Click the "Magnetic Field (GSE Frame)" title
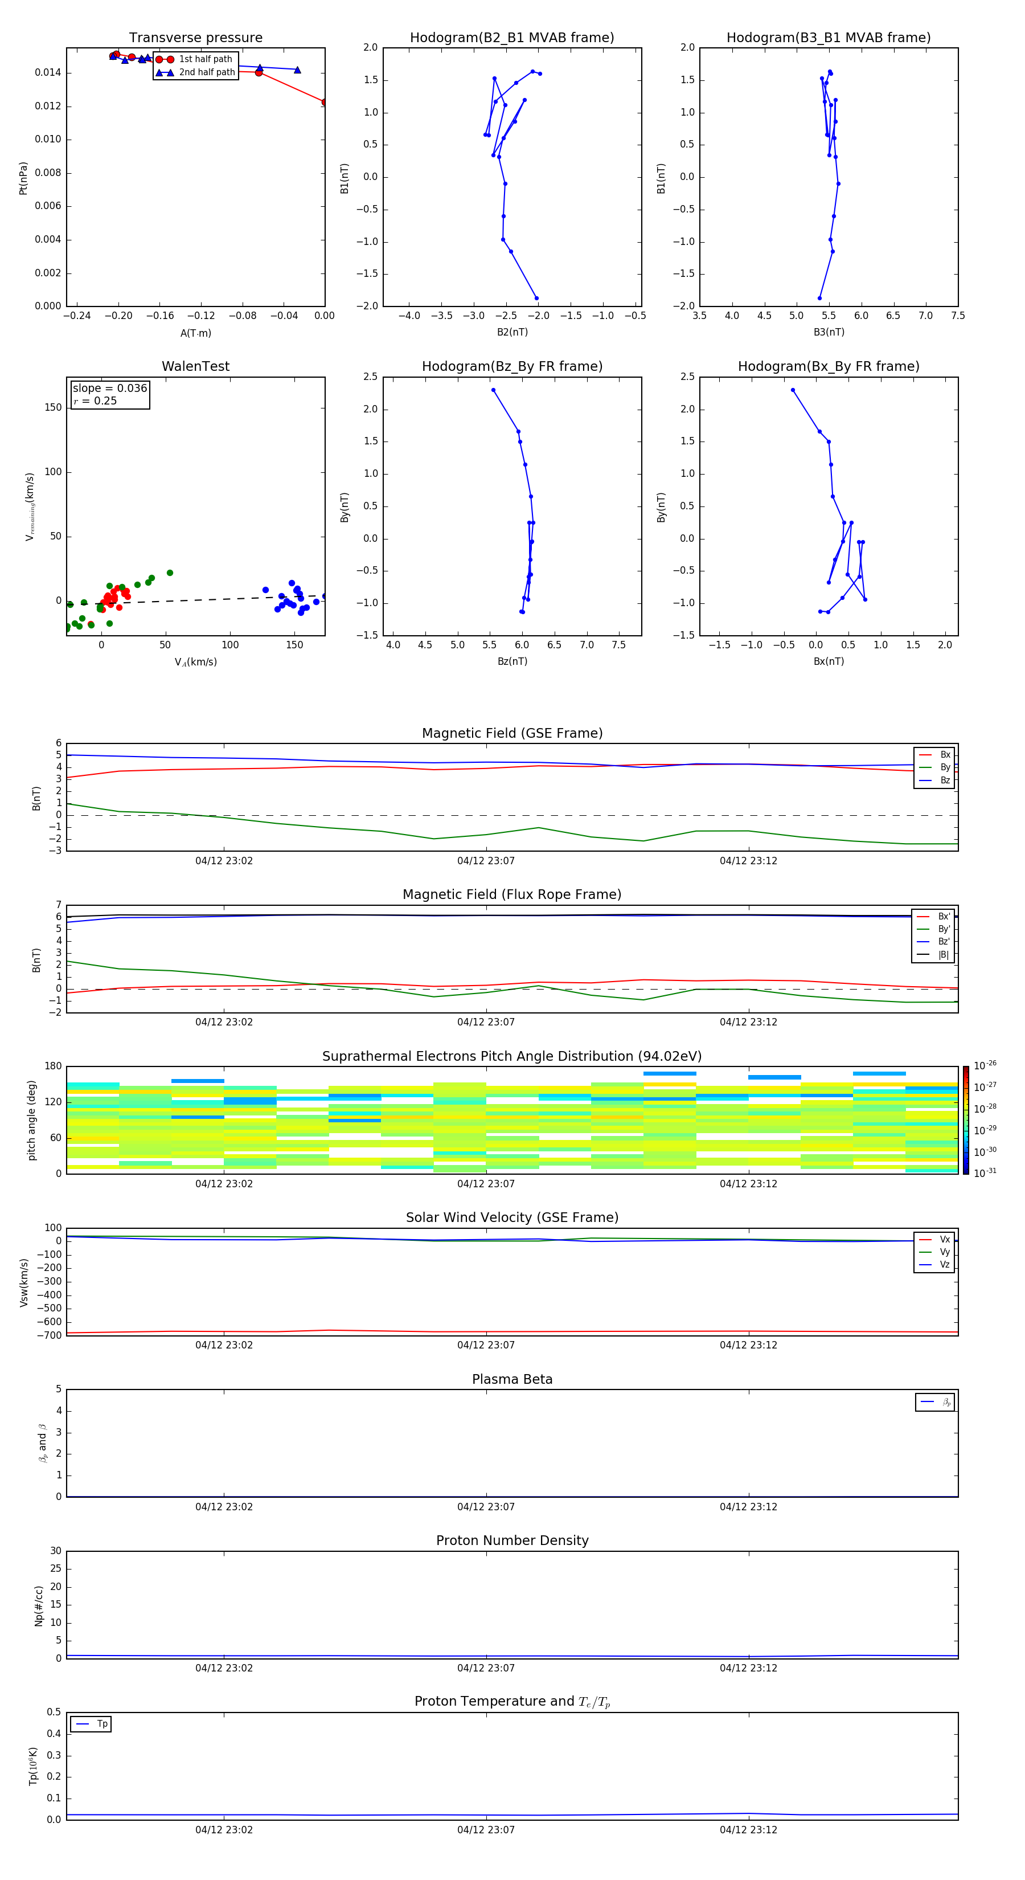The image size is (1025, 1880). [x=512, y=733]
